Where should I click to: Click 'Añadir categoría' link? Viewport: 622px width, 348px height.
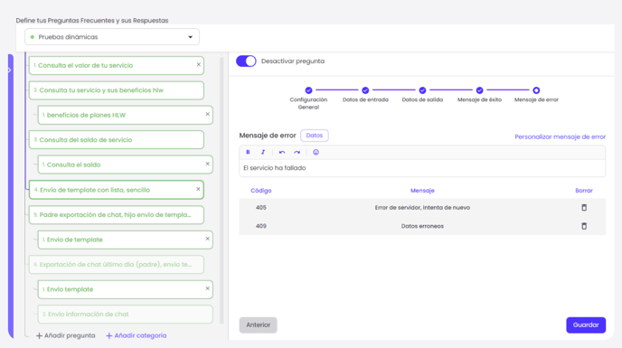click(x=136, y=335)
